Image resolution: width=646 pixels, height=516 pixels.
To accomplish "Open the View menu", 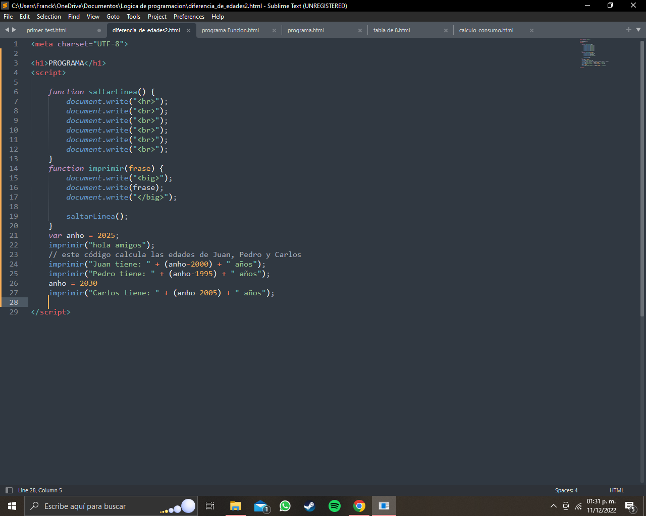I will (93, 17).
